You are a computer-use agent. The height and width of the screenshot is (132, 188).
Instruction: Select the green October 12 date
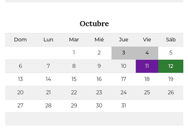(171, 66)
